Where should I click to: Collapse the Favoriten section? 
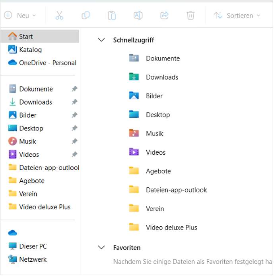101,248
